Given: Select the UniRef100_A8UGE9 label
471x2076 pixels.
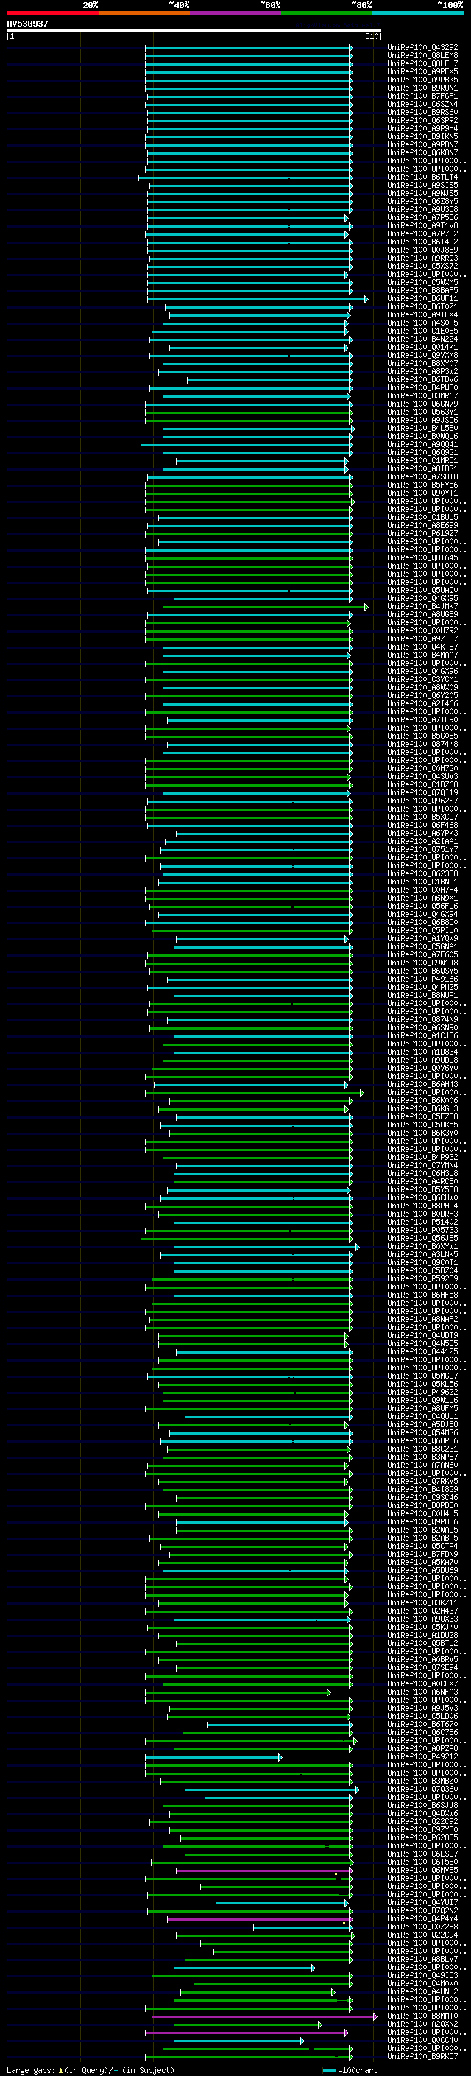Looking at the screenshot, I should click(x=422, y=614).
